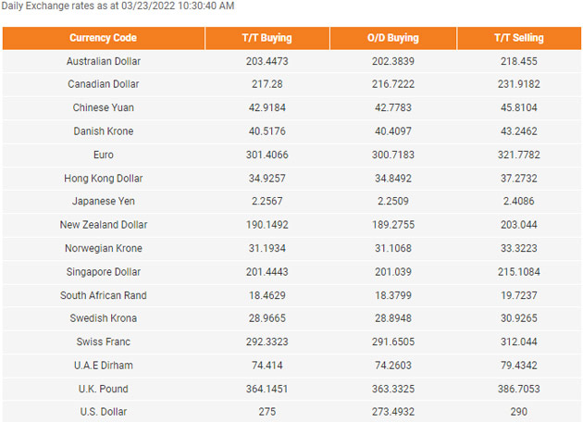Click the U.S. Dollar T/T Selling value 290

click(x=518, y=412)
